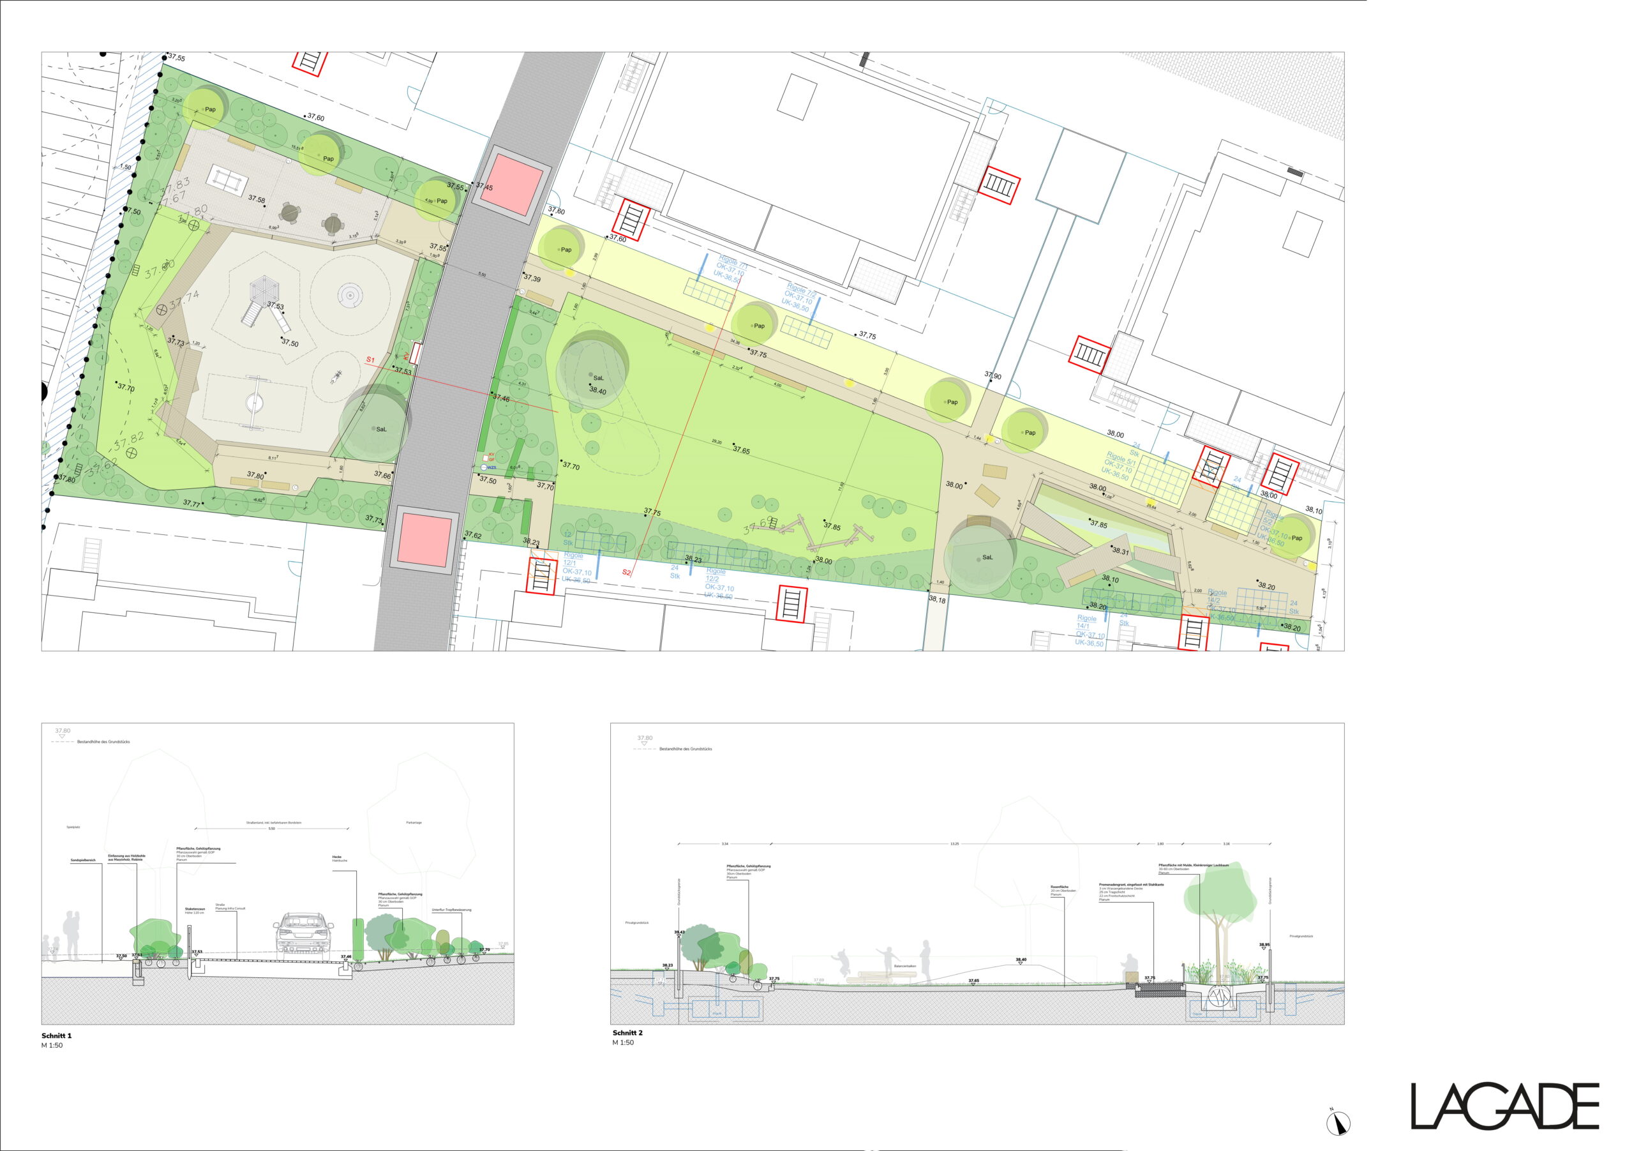Click the red S2 section label

point(626,572)
